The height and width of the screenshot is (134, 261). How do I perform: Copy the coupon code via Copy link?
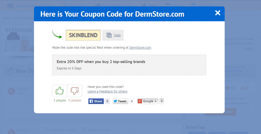(117, 35)
